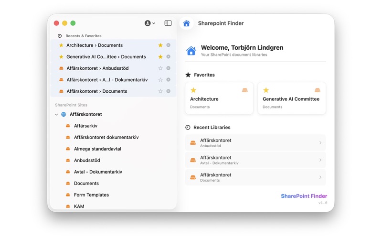
Task: Star the Affärskontoret › Anbudsstöd row
Action: pos(160,68)
